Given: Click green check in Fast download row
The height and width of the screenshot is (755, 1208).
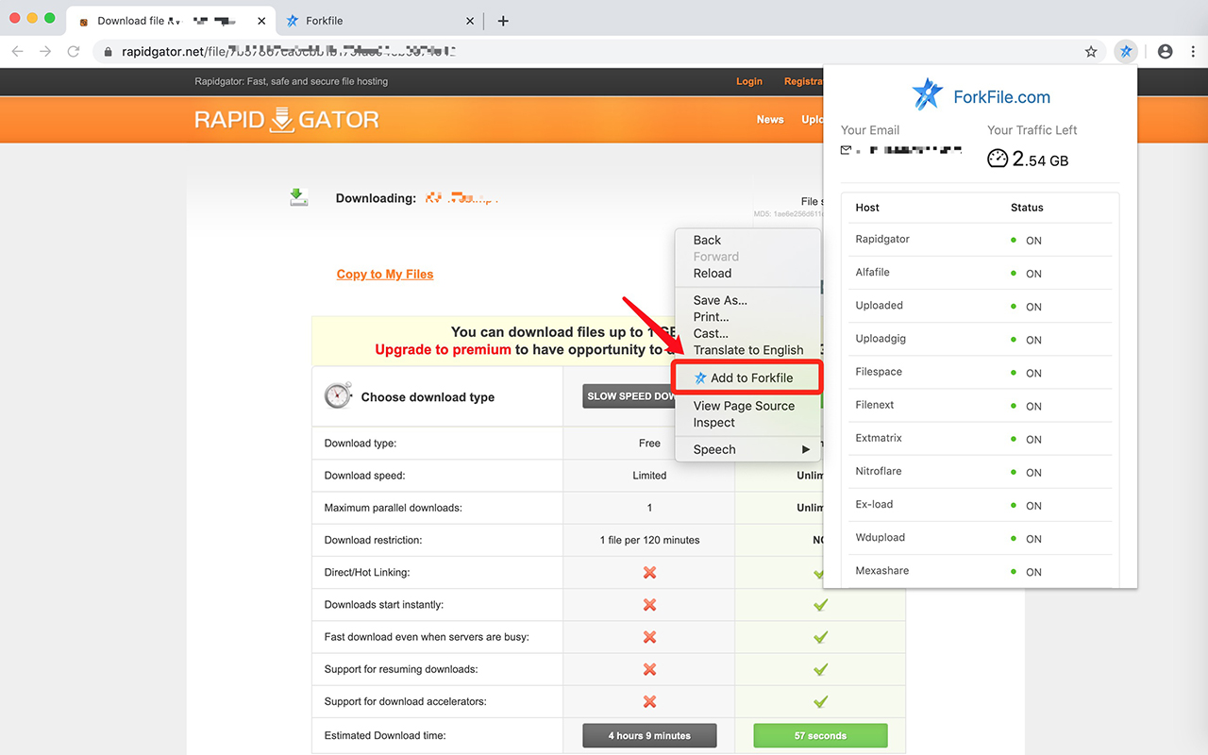Looking at the screenshot, I should (x=820, y=637).
